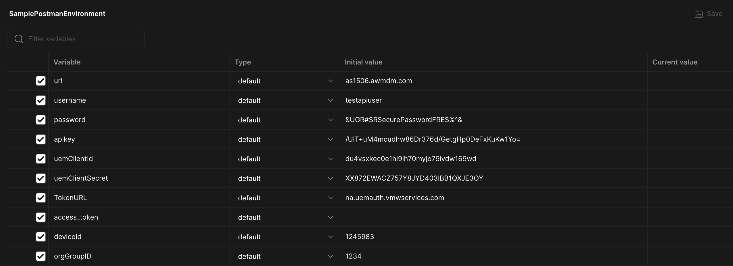Click the url variable name cell

pos(139,81)
